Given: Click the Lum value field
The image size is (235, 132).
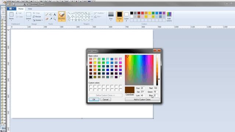Looking at the screenshot, I should [142, 95].
